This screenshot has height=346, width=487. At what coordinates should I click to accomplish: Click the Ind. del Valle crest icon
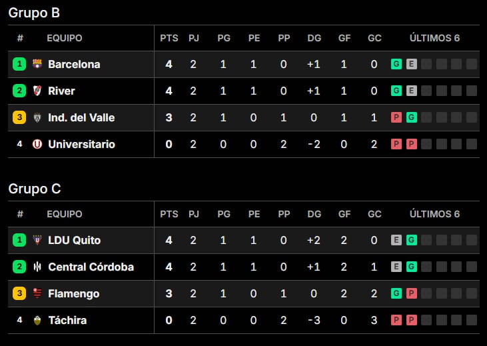[37, 117]
